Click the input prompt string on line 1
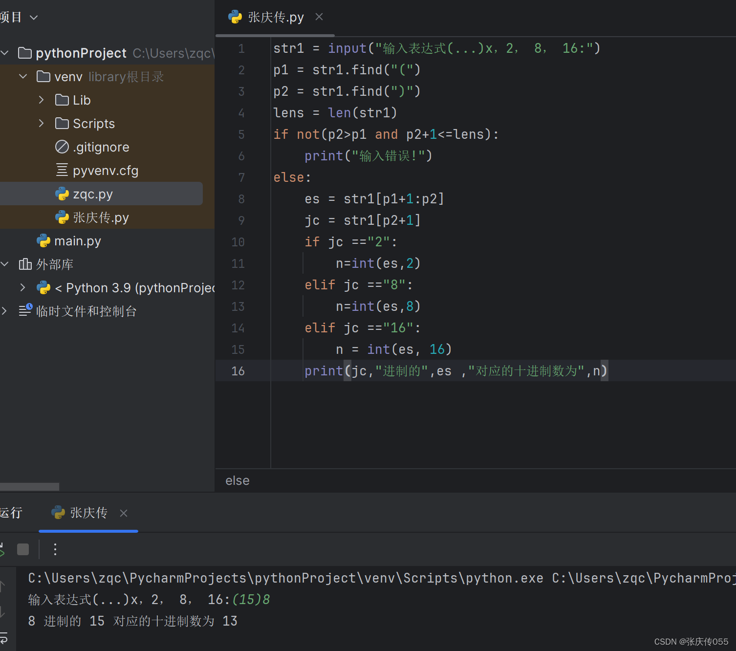The width and height of the screenshot is (736, 651). pyautogui.click(x=484, y=48)
